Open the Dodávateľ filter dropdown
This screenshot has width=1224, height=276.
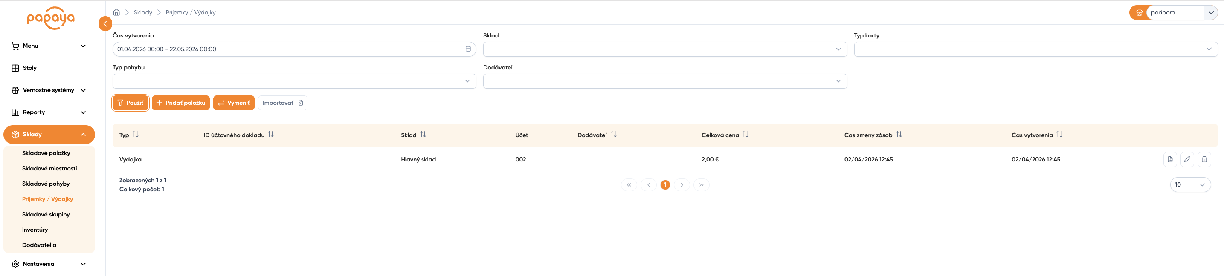(665, 81)
